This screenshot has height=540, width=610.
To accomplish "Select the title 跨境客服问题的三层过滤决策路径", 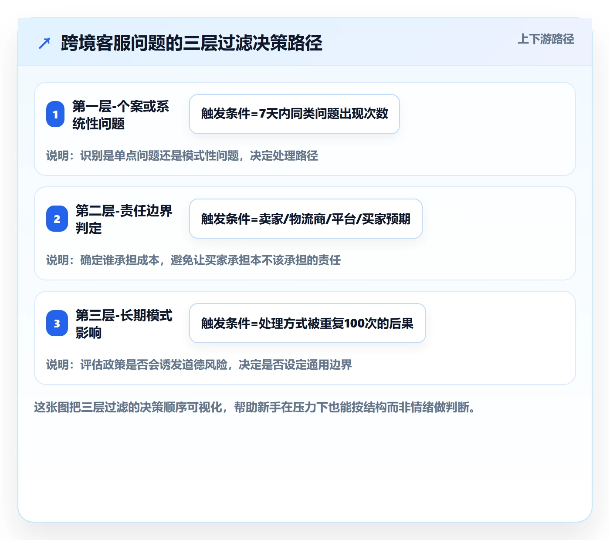I will (x=192, y=43).
